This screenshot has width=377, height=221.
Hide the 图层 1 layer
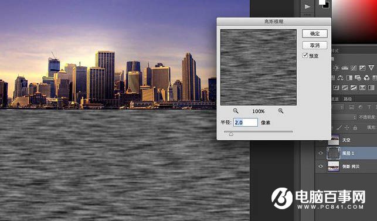[x=321, y=153]
